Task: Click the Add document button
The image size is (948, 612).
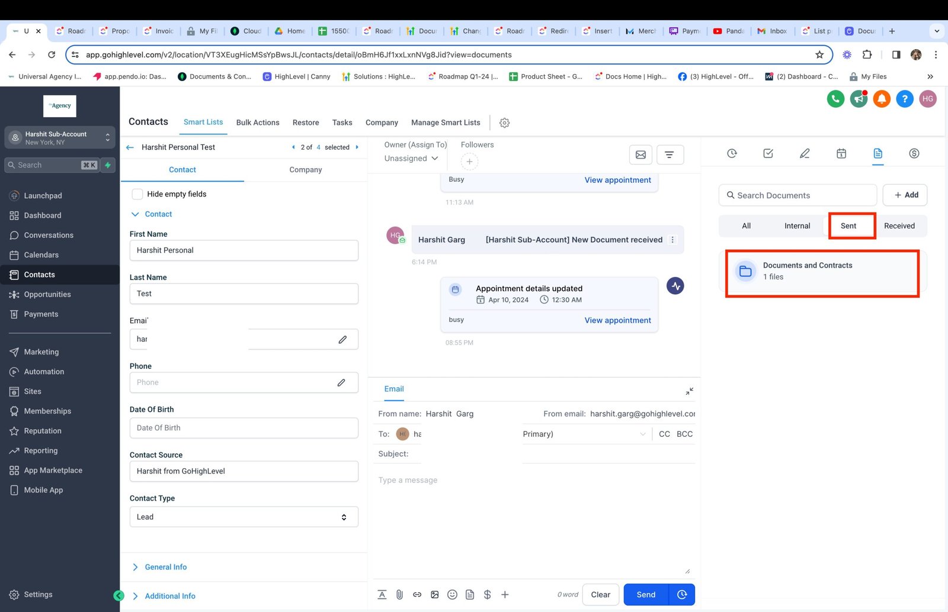Action: pyautogui.click(x=905, y=195)
